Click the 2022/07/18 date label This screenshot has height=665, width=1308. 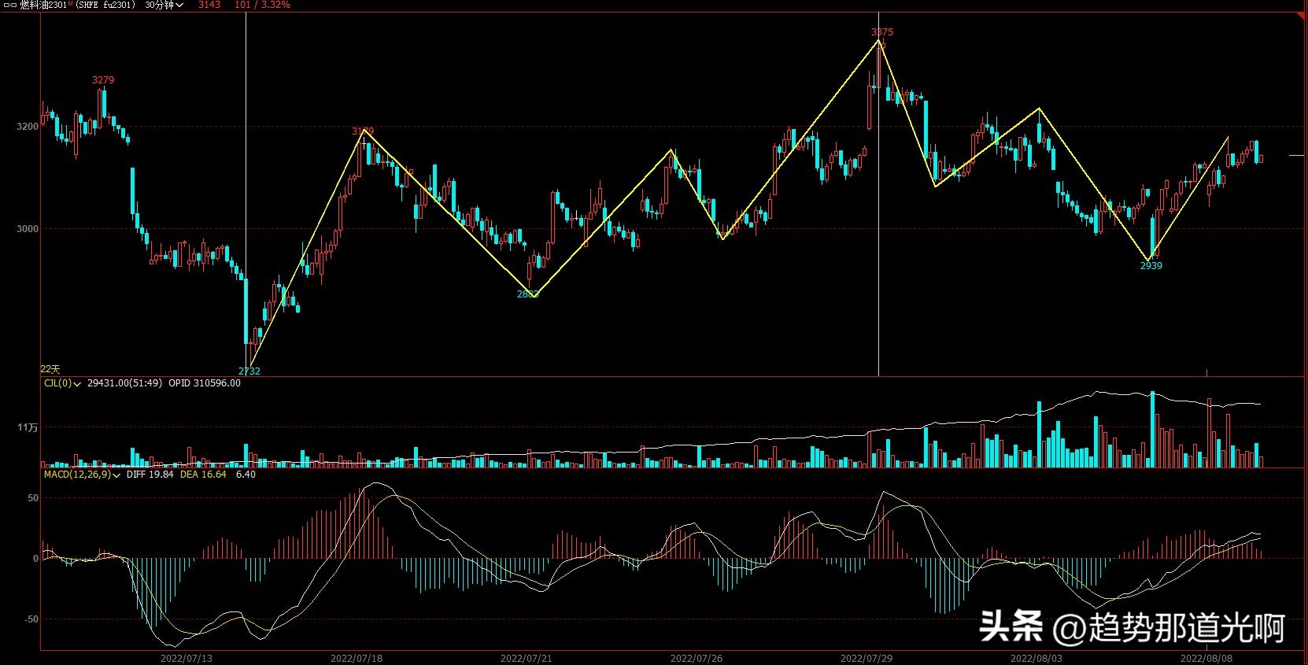point(357,658)
